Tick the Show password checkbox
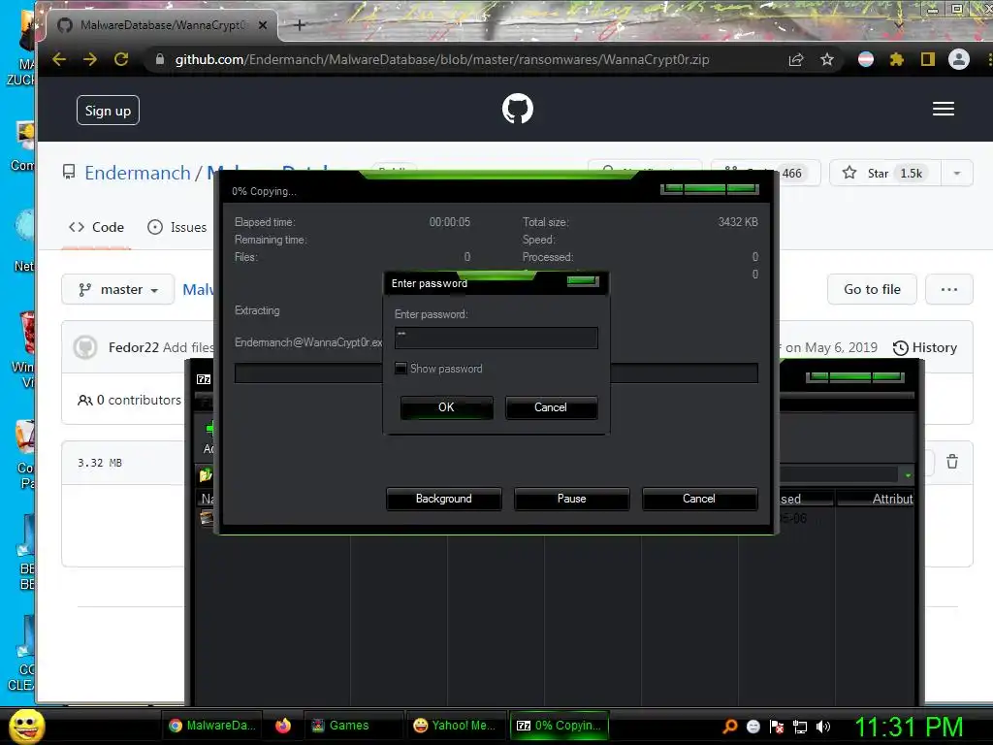This screenshot has height=745, width=993. point(400,368)
